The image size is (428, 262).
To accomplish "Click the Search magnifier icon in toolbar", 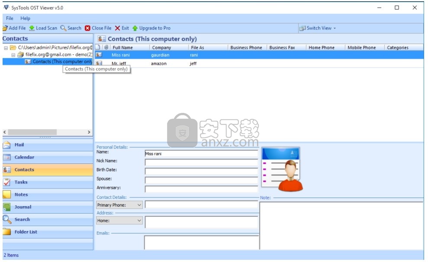I will click(63, 28).
